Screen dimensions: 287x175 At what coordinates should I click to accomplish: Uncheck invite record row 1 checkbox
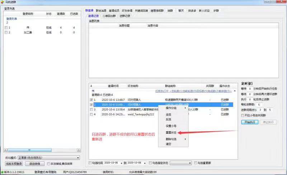tap(91, 100)
